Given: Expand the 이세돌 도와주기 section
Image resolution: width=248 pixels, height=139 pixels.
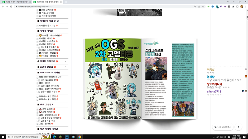Looking at the screenshot, I should coord(66,61).
